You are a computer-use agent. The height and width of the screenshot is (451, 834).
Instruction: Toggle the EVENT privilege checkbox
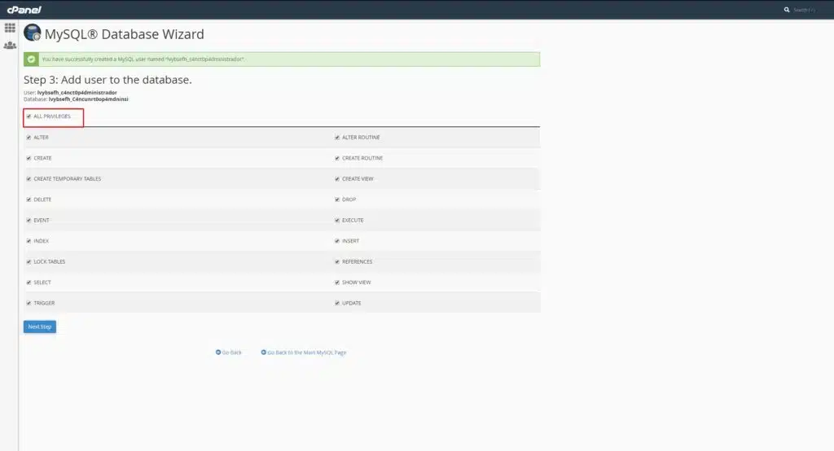tap(29, 220)
